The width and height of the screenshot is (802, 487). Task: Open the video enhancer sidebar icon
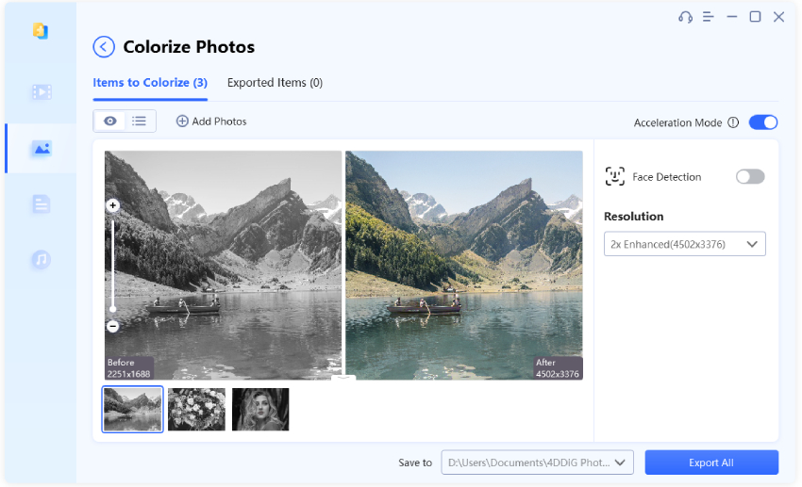(x=41, y=91)
